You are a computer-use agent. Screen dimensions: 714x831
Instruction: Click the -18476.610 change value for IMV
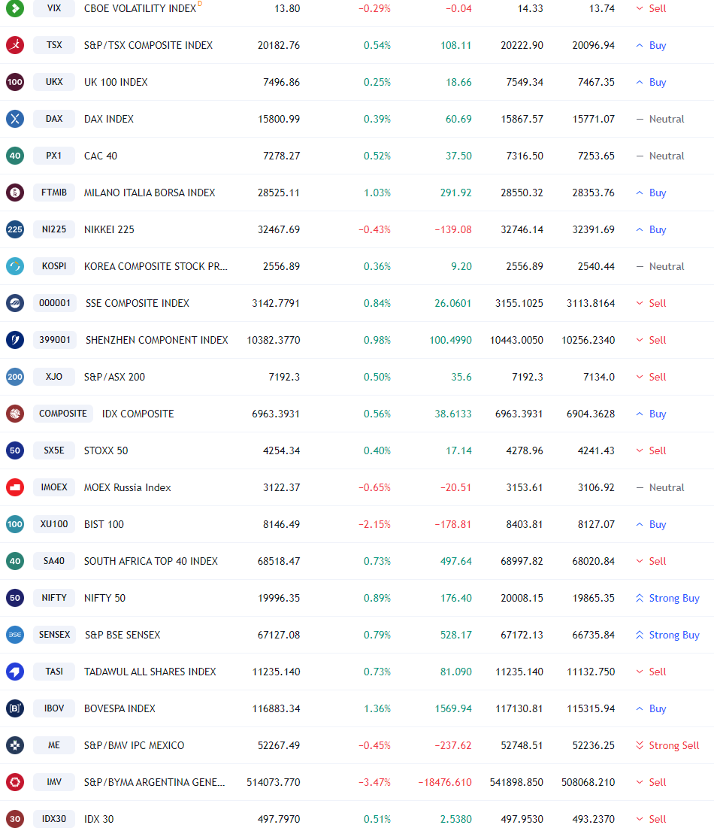coord(445,781)
